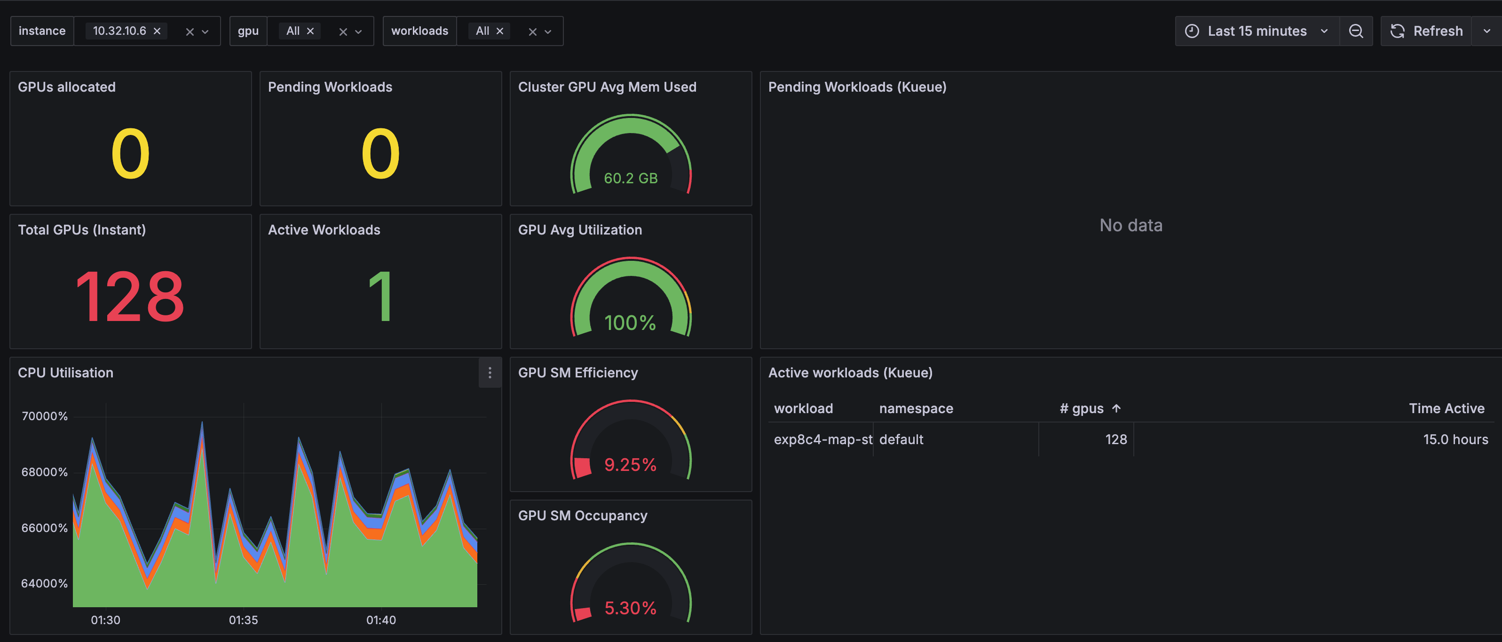Image resolution: width=1502 pixels, height=642 pixels.
Task: Select the exp8c4-map-st workload row
Action: 823,439
